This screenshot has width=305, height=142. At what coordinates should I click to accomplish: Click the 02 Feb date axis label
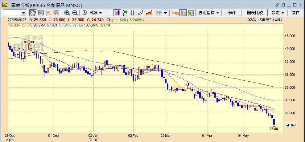pyautogui.click(x=134, y=136)
